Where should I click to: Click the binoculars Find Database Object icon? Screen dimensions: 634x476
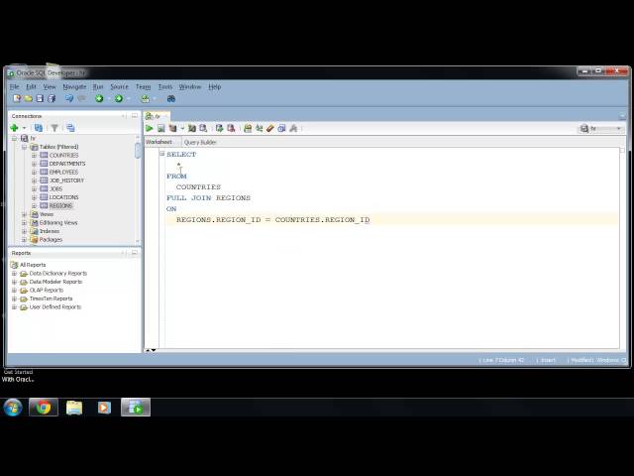click(171, 98)
